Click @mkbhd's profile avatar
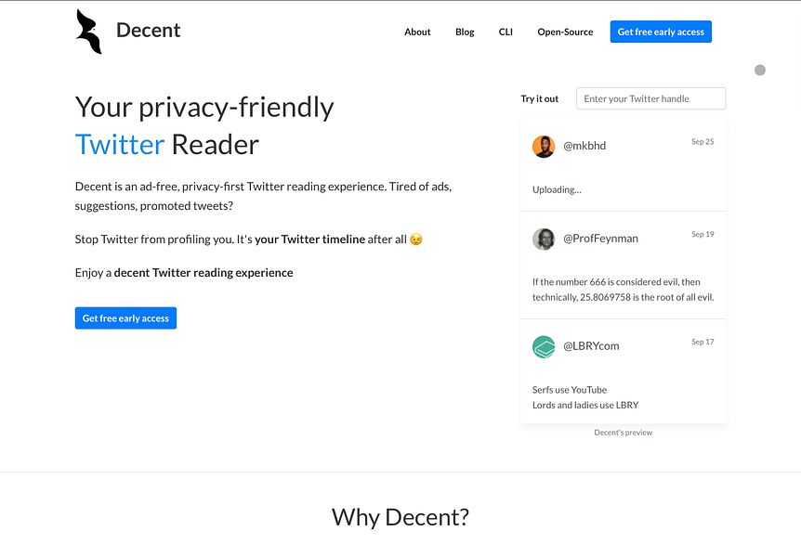Screen dimensions: 801x557 (x=544, y=145)
